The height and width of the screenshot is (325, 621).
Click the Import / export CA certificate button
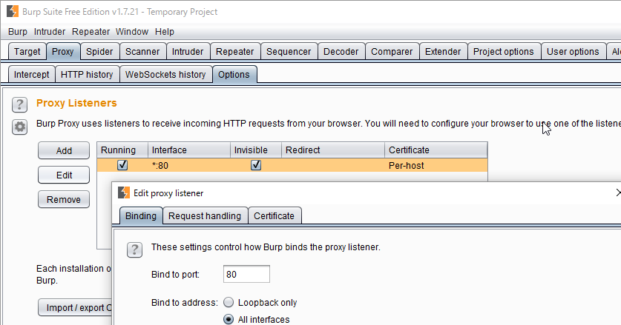[75, 308]
